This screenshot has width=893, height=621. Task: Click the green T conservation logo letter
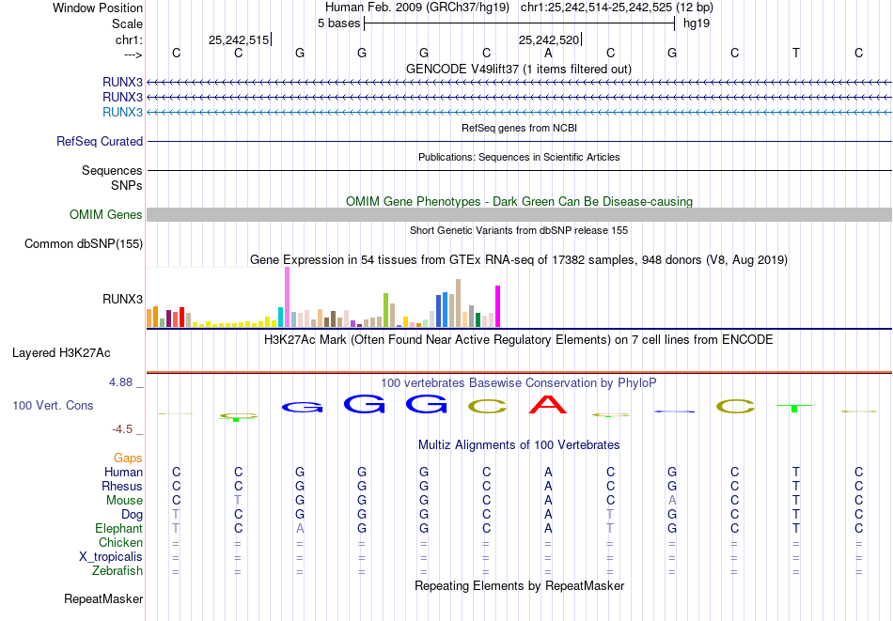(x=794, y=408)
